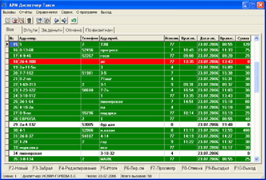
Task: Open the По визиткам tab
Action: pyautogui.click(x=99, y=30)
